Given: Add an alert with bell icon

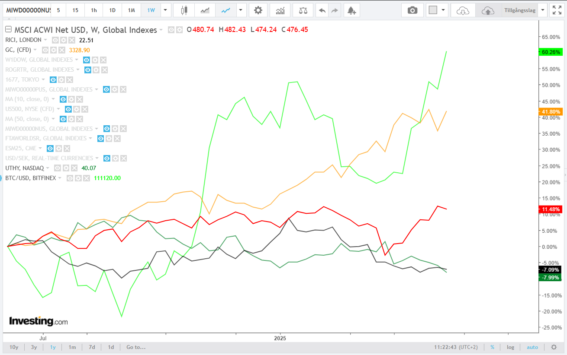Looking at the screenshot, I should 351,10.
